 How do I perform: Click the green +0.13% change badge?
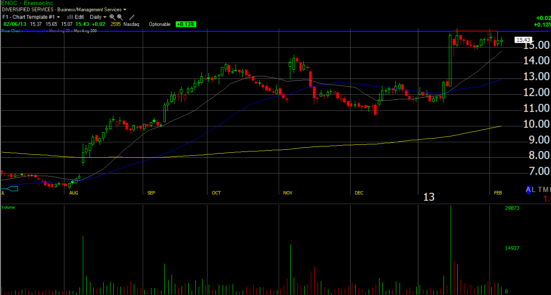point(186,24)
